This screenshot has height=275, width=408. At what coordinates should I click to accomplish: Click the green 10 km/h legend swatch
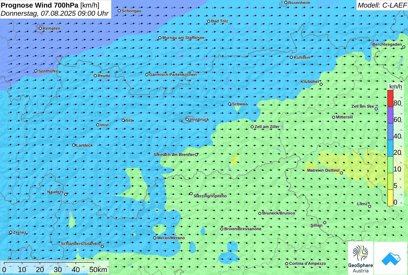coord(390,165)
